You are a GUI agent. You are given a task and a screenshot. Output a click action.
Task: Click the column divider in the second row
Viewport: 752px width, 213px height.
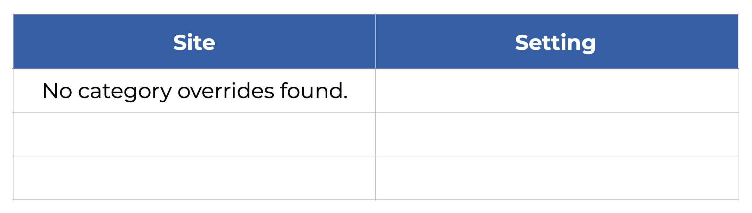point(376,134)
